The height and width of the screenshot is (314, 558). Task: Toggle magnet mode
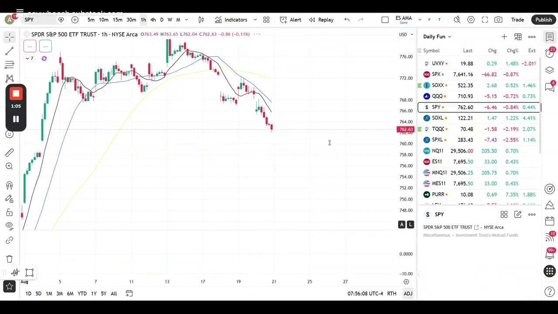(x=10, y=185)
